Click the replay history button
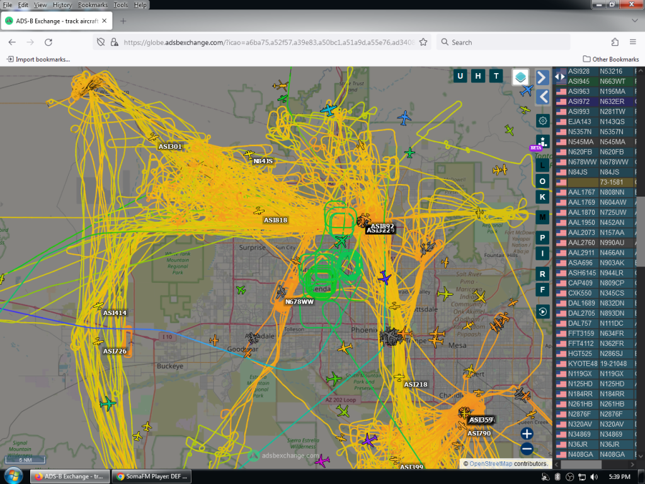Viewport: 645px width, 484px height. point(542,311)
